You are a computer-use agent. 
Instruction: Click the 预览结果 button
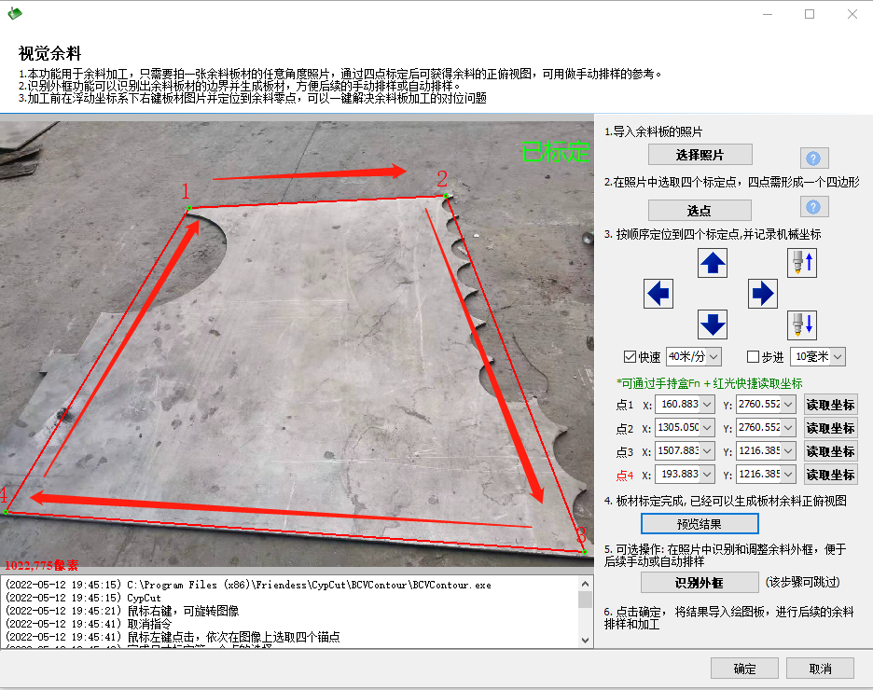699,524
